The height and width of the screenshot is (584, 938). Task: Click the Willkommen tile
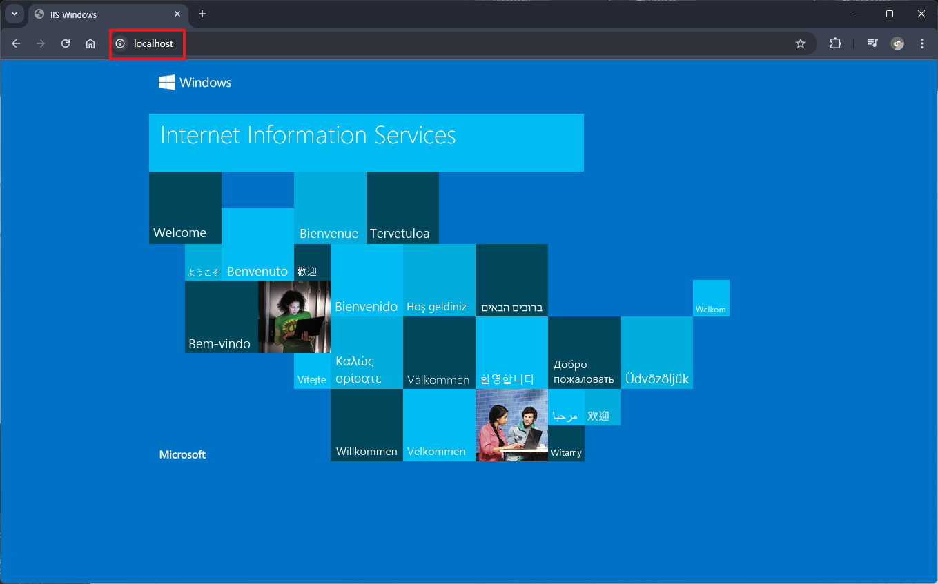(x=367, y=425)
